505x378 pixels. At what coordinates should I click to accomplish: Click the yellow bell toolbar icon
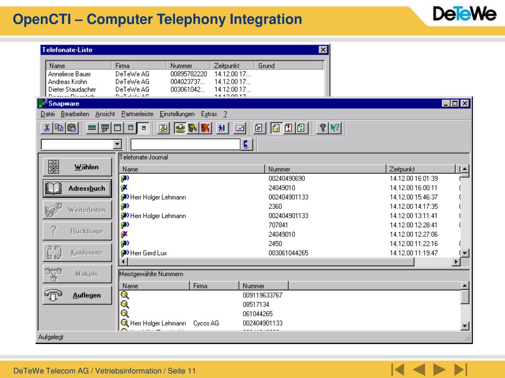click(x=163, y=128)
